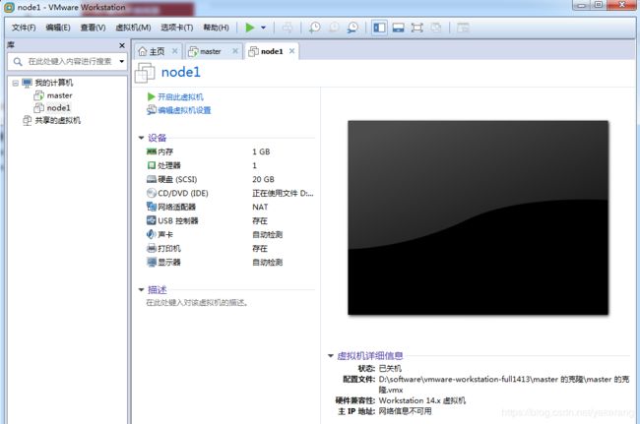Open the 文件(F) menu
The height and width of the screenshot is (424, 640).
click(24, 28)
